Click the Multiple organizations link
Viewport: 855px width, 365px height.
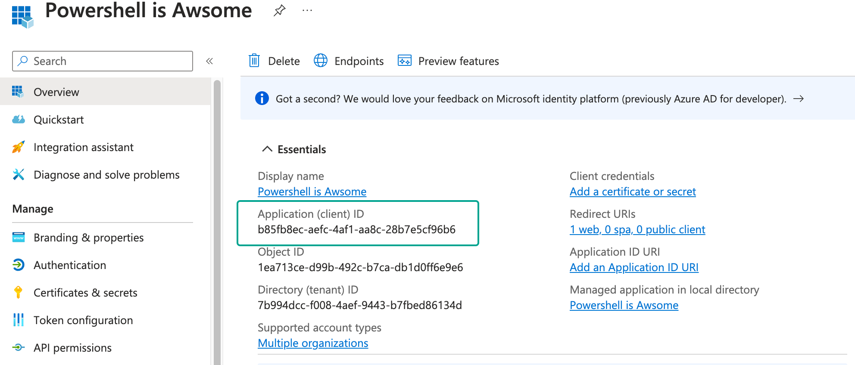click(313, 343)
